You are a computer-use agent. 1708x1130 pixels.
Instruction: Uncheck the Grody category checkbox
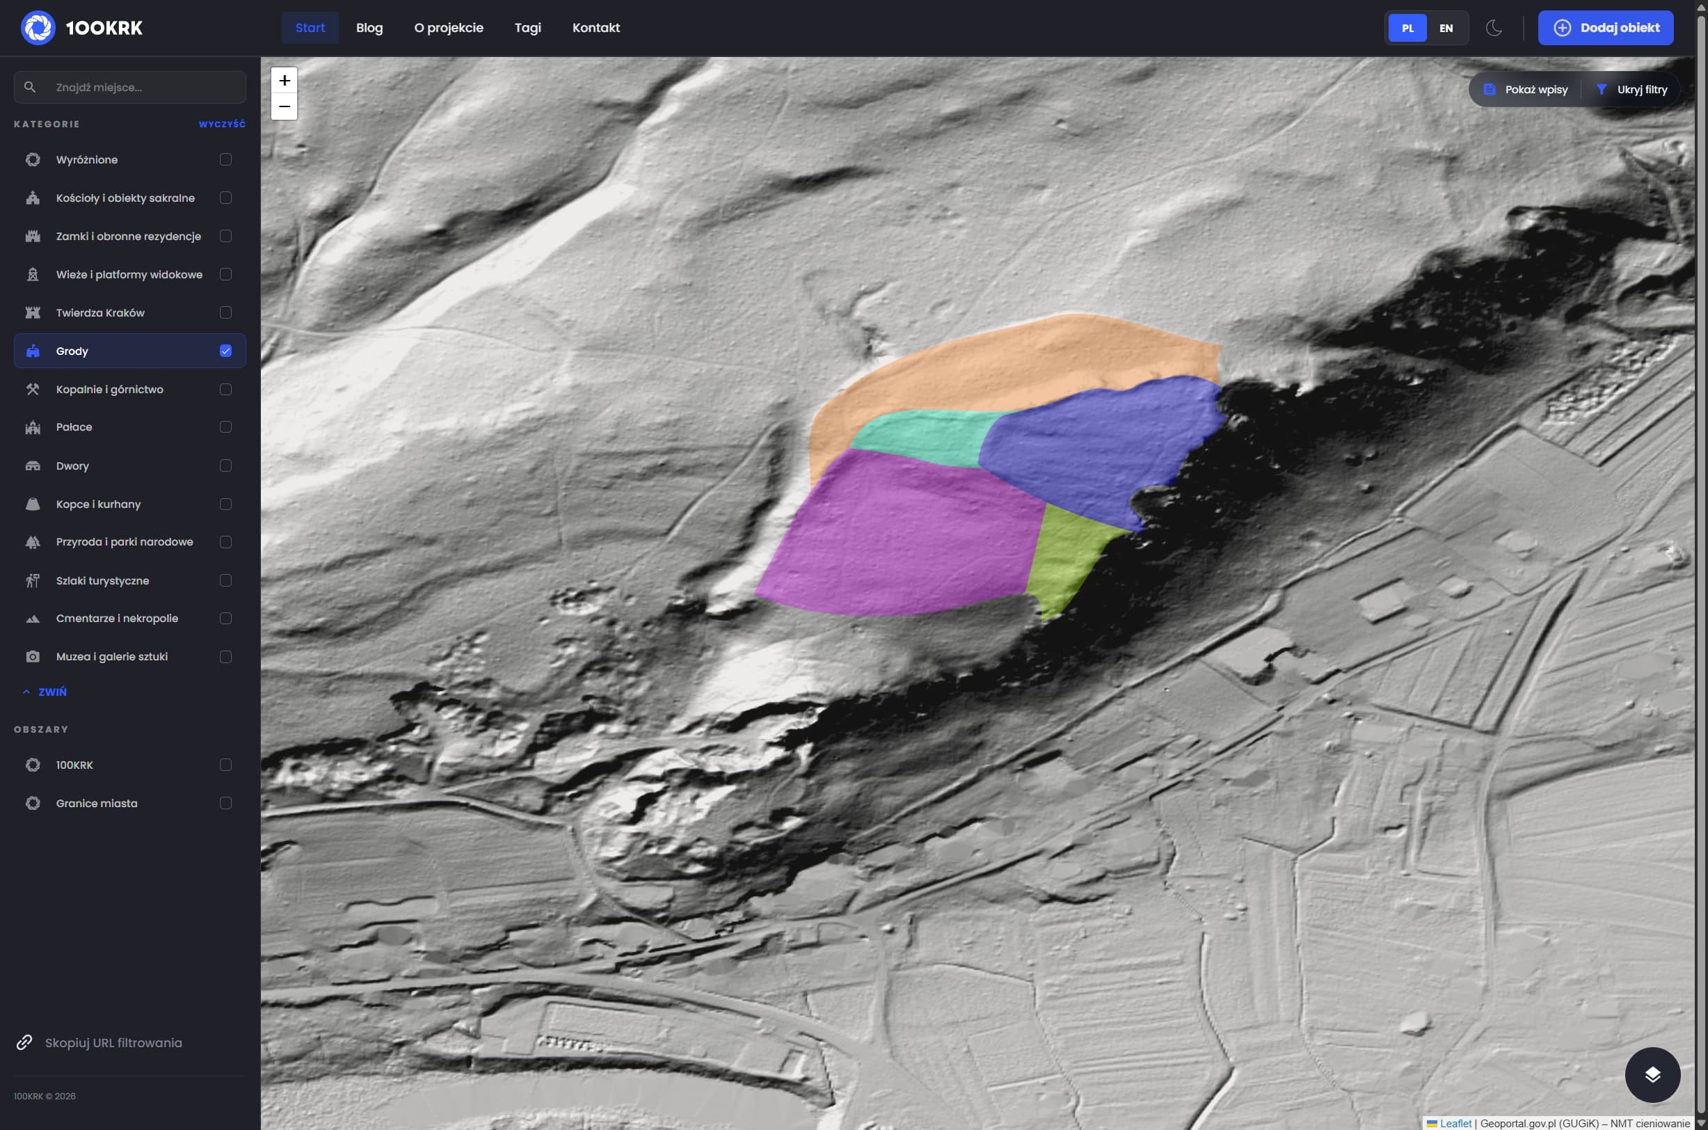pyautogui.click(x=225, y=351)
